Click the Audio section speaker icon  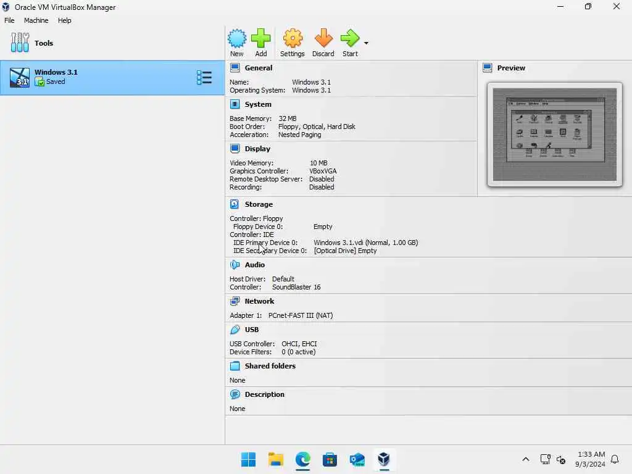coord(235,265)
